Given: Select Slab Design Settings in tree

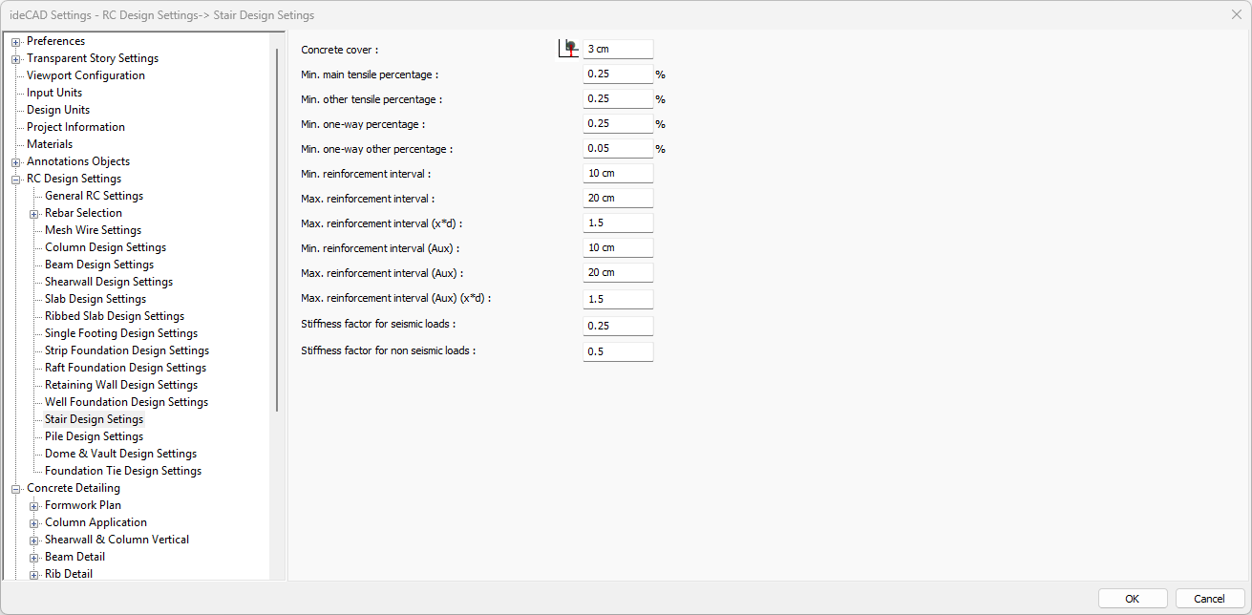Looking at the screenshot, I should click(95, 299).
